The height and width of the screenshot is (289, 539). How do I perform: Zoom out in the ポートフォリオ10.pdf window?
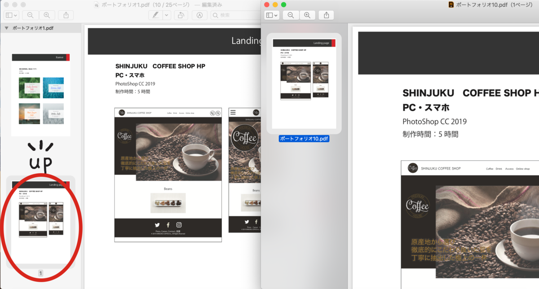pyautogui.click(x=291, y=15)
